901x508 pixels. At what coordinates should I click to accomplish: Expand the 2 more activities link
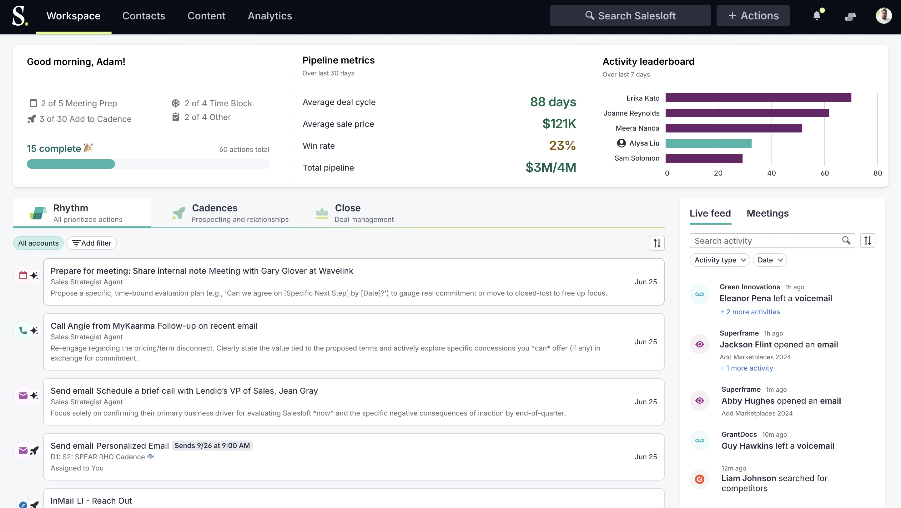coord(750,312)
